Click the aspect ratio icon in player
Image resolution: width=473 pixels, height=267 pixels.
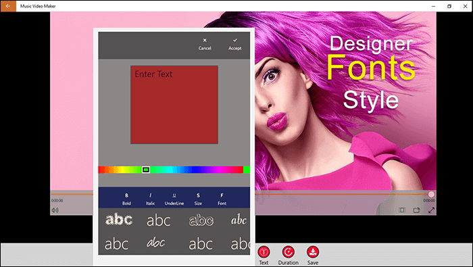[402, 210]
